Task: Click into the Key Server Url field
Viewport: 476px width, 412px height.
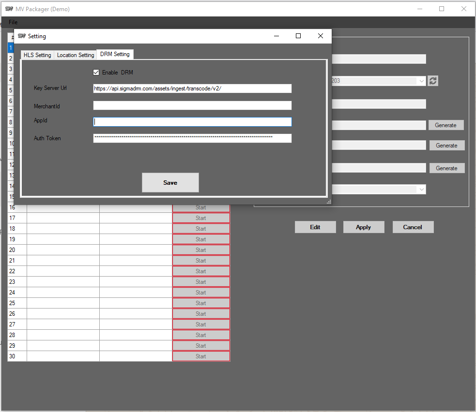Action: coord(192,88)
